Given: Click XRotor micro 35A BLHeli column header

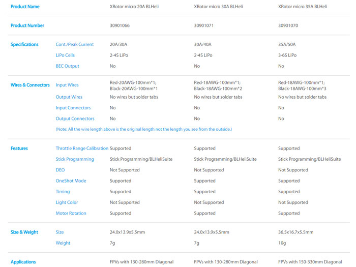Looking at the screenshot, I should [303, 7].
